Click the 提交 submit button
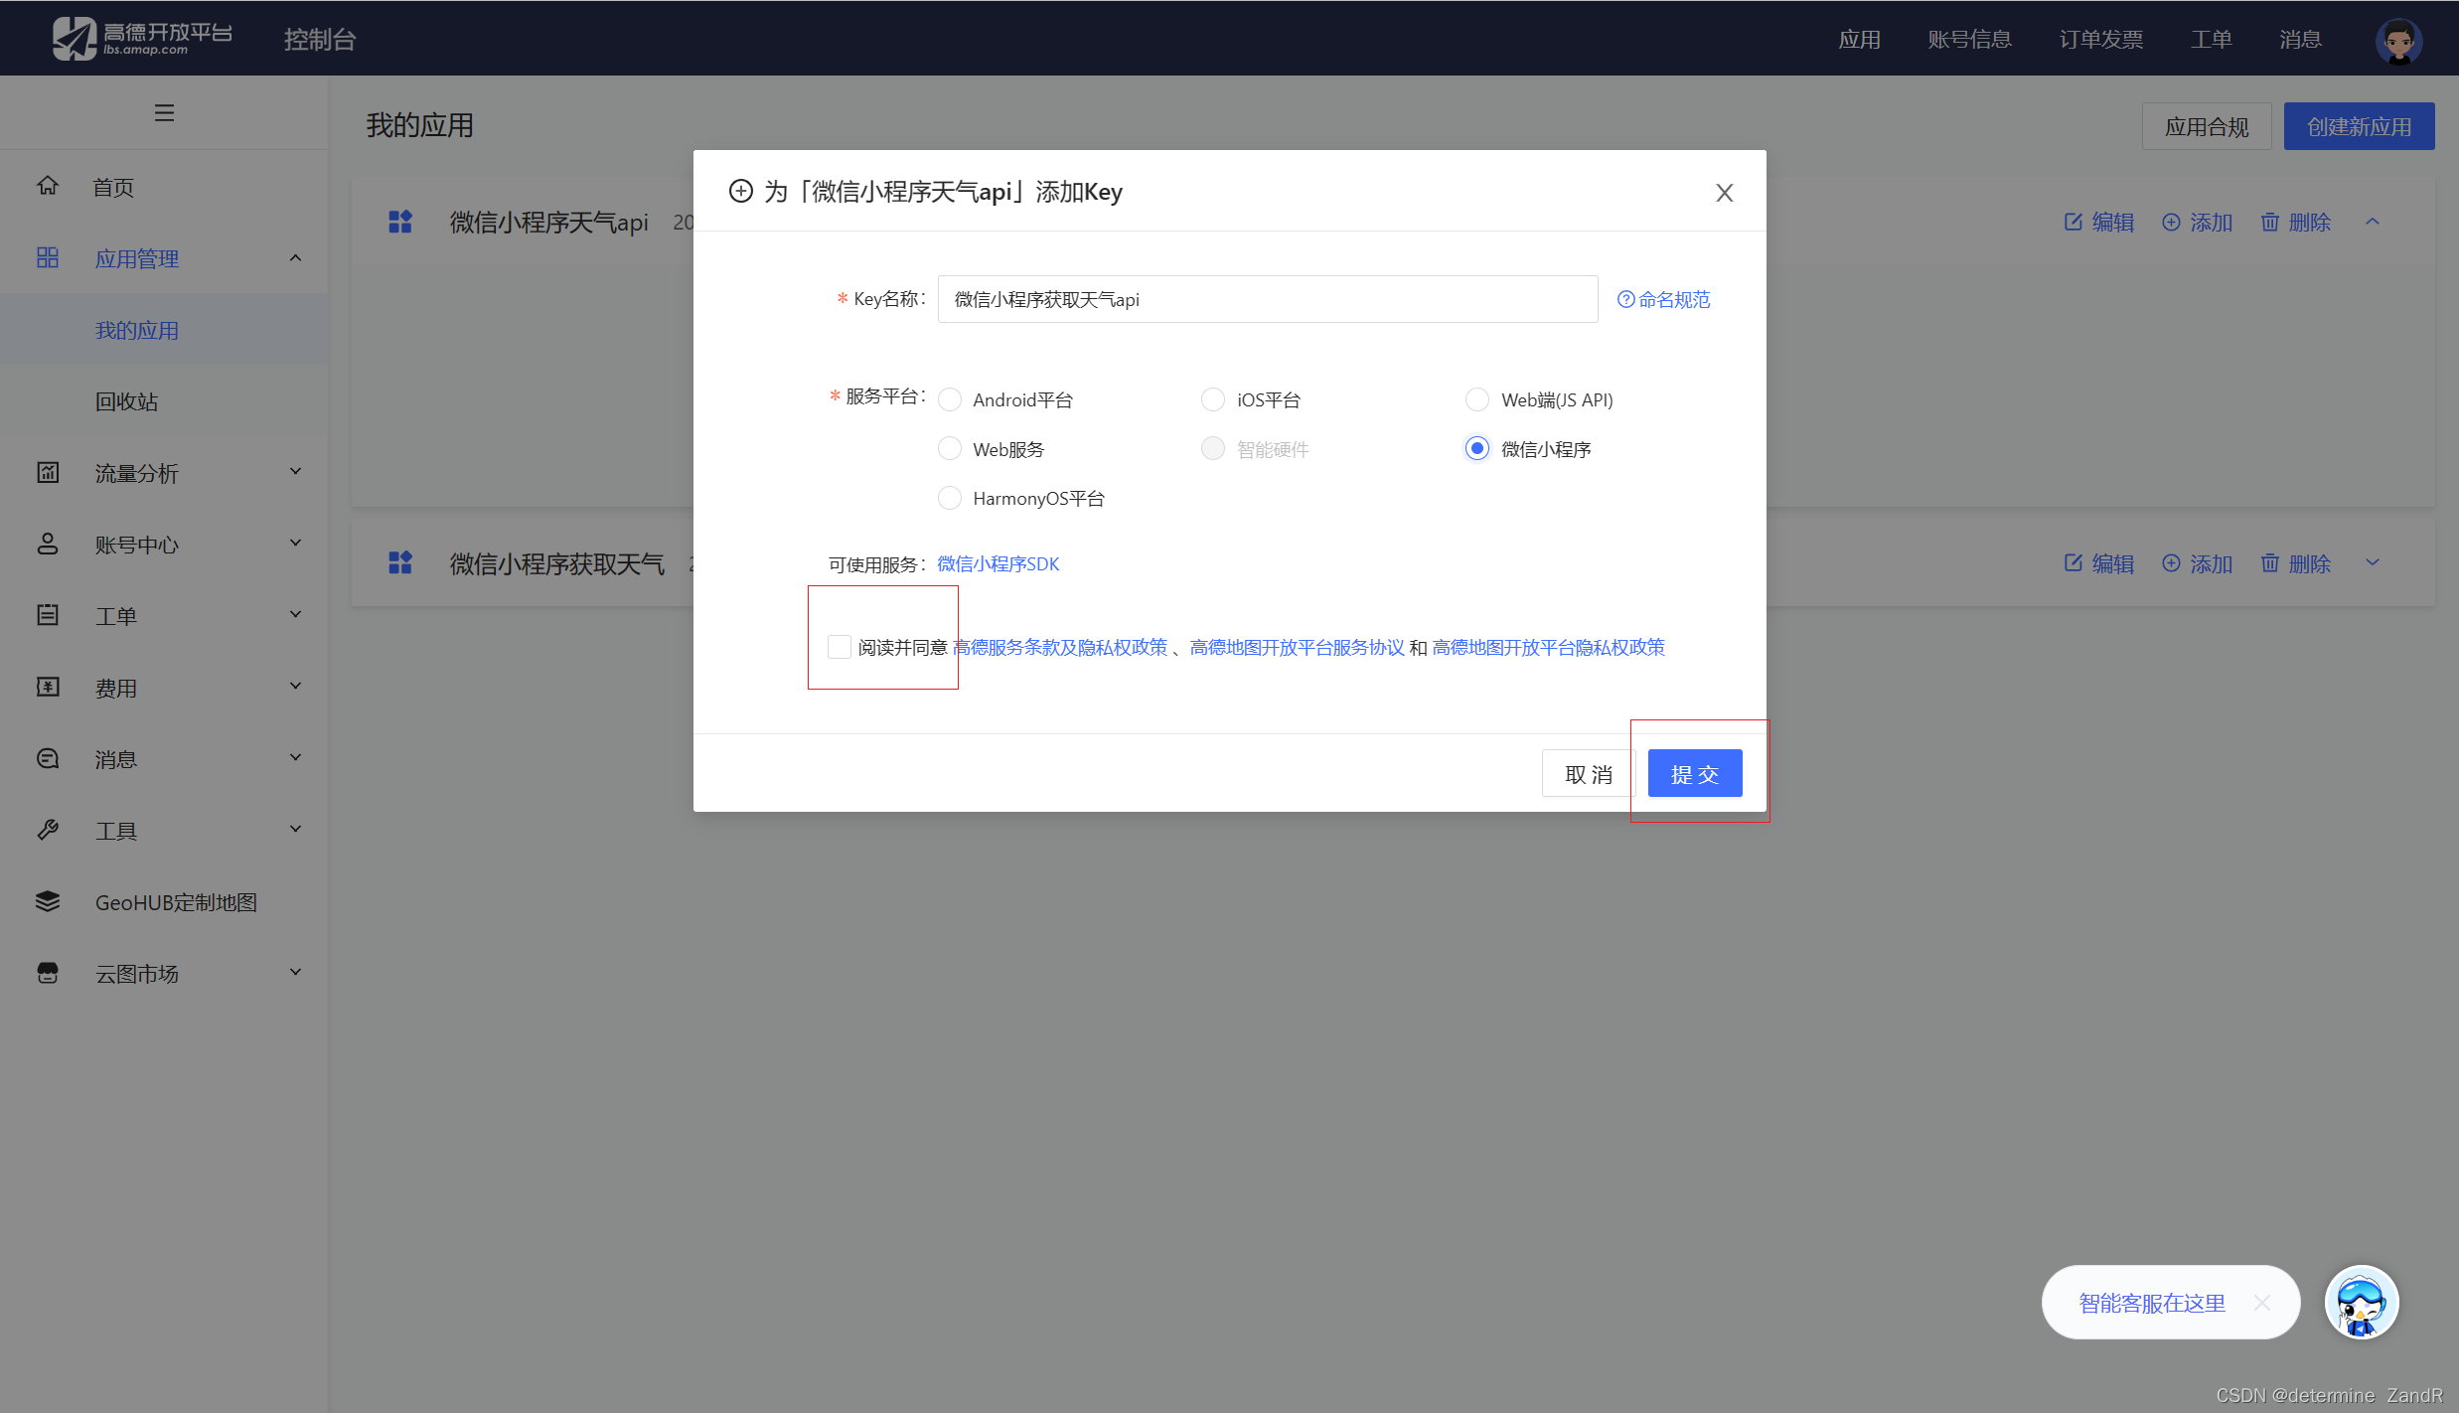 1695,773
